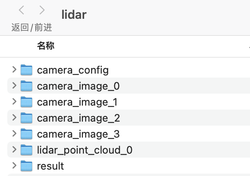The image size is (250, 176).
Task: Click the result folder icon
Action: 26,166
